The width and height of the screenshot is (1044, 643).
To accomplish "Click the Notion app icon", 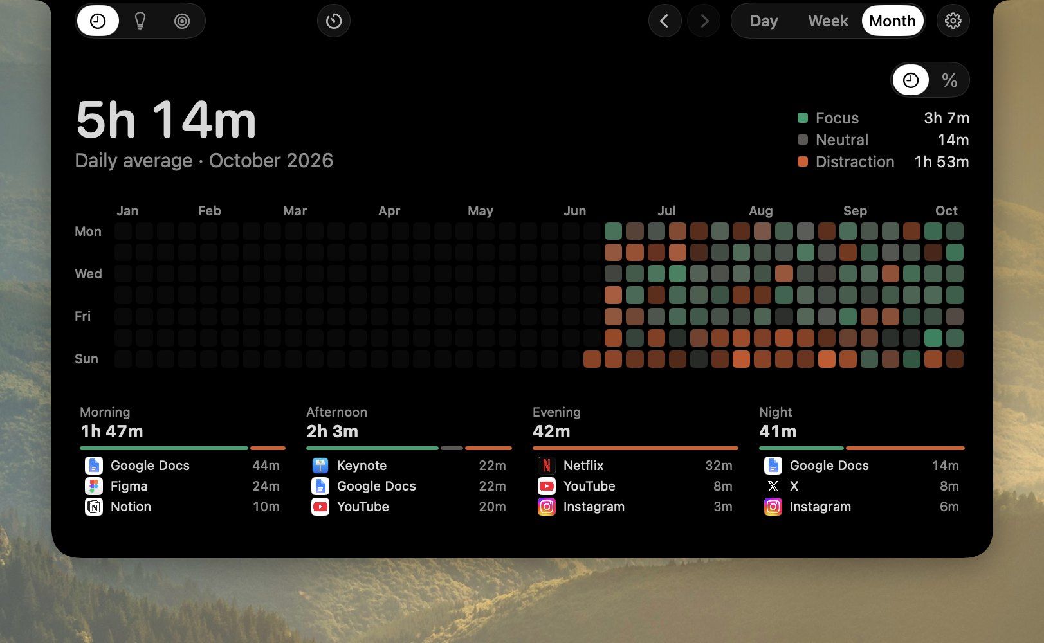I will [94, 507].
